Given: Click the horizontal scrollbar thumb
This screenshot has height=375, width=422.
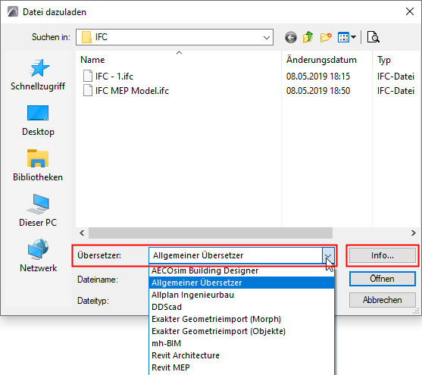Looking at the screenshot, I should (211, 233).
